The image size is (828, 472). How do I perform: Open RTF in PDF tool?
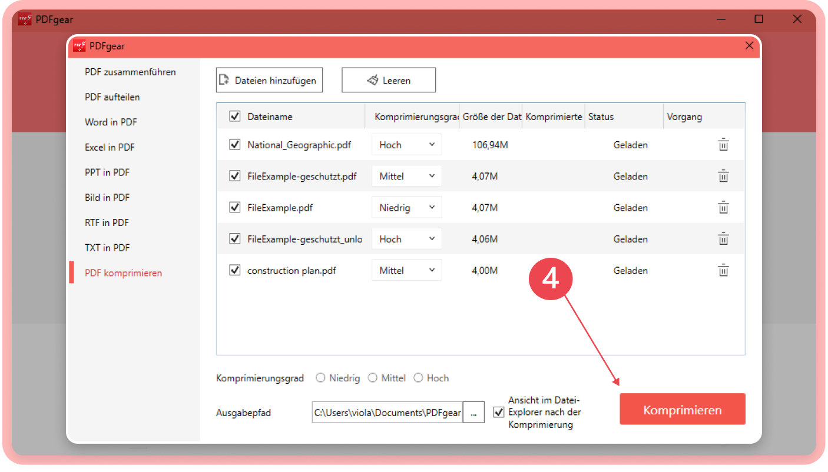coord(107,222)
